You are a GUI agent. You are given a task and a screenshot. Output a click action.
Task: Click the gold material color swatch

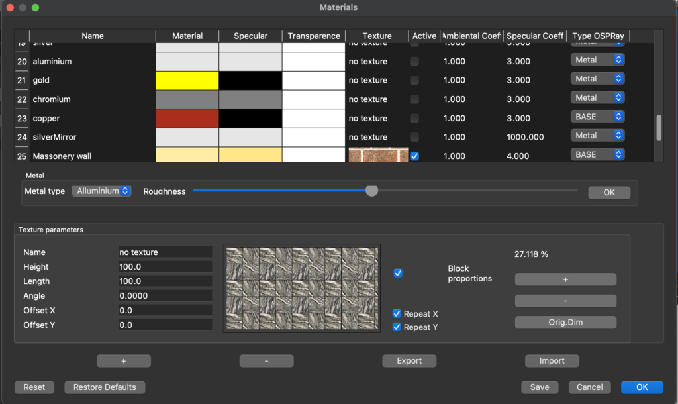click(187, 80)
